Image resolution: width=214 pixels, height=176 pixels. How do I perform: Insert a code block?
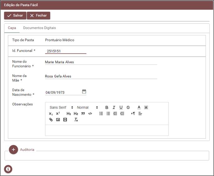(90, 114)
